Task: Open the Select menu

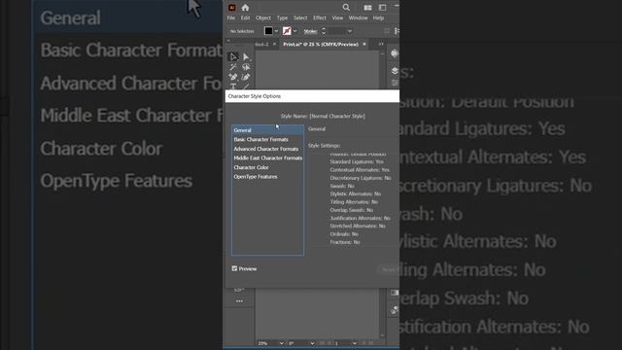Action: (300, 17)
